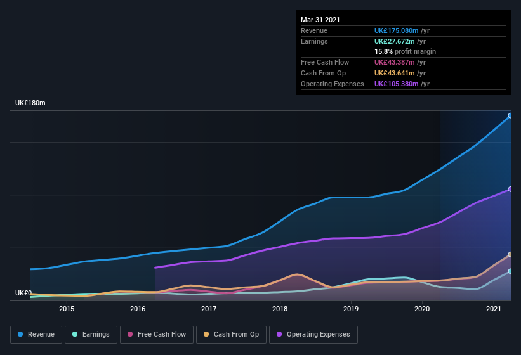
Task: Click the teal Earnings line end-point marker
Action: tap(510, 271)
